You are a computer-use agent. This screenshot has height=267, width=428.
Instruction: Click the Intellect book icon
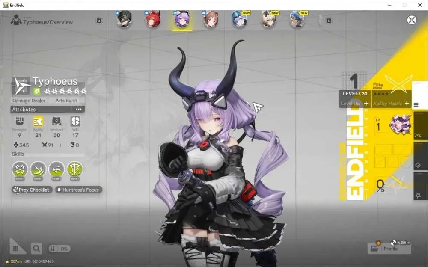tap(57, 121)
